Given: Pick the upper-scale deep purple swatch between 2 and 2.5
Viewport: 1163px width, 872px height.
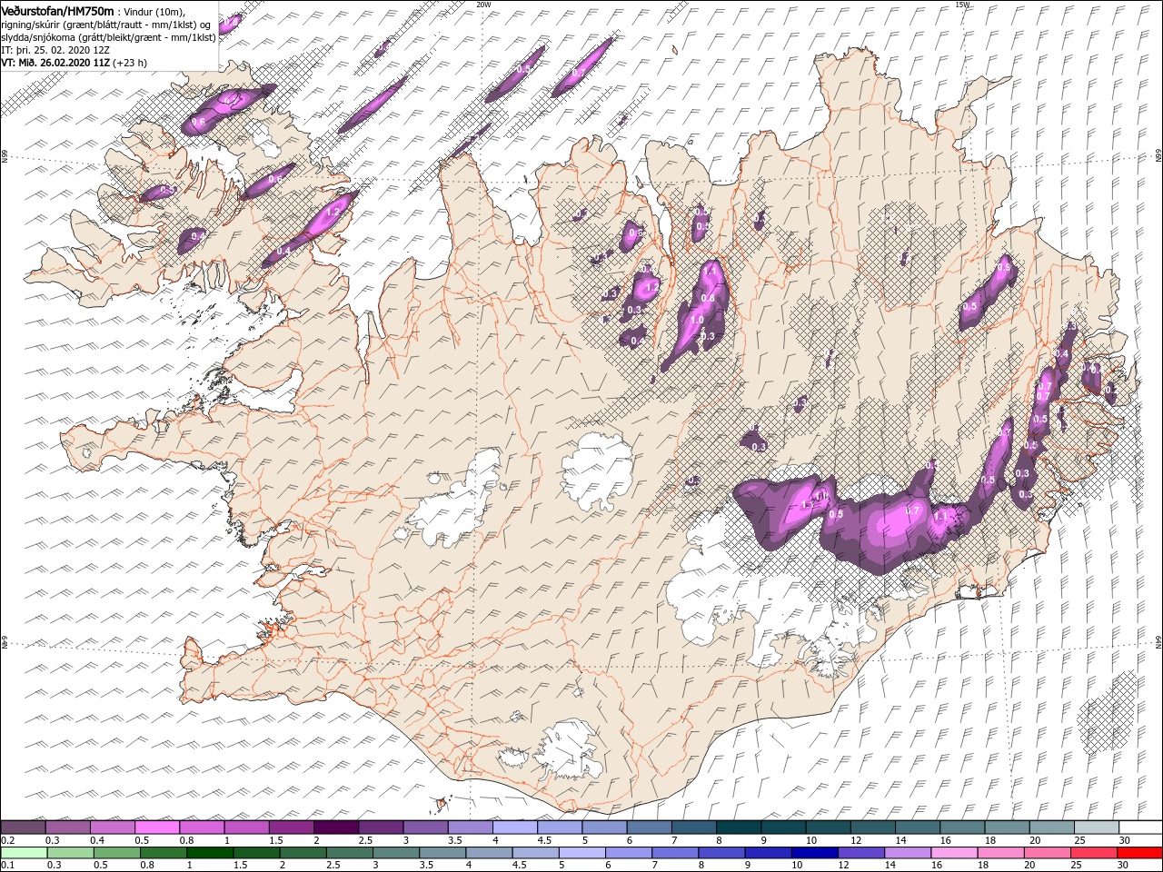Looking at the screenshot, I should pyautogui.click(x=335, y=827).
